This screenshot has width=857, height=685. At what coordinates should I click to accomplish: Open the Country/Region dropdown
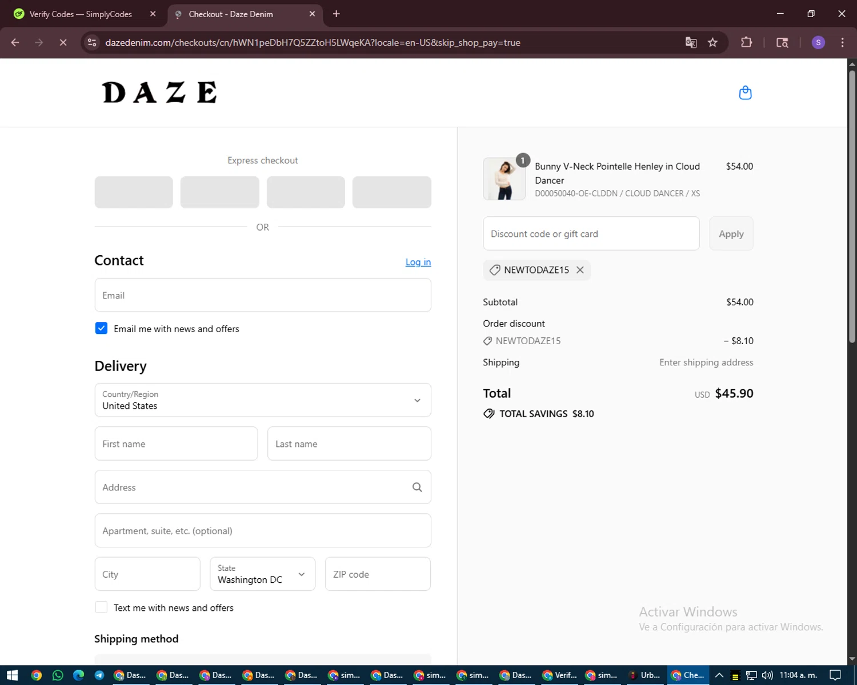pyautogui.click(x=263, y=400)
